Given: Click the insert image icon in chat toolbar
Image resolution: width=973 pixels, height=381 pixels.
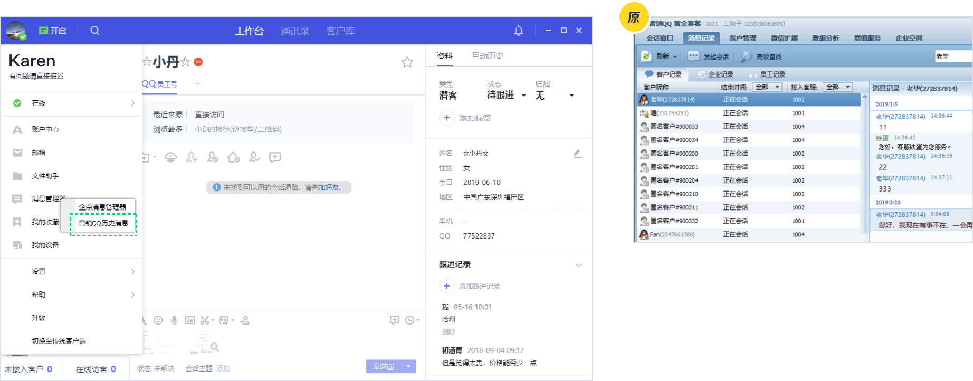Looking at the screenshot, I should 190,320.
